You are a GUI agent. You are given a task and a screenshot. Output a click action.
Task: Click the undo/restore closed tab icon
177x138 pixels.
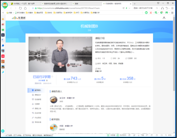coord(167,8)
